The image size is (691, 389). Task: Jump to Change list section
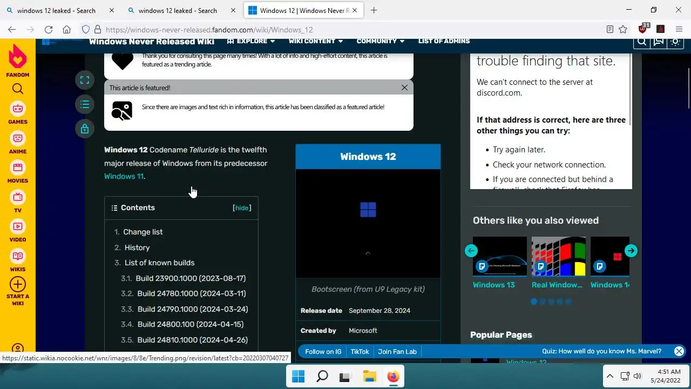pos(143,232)
